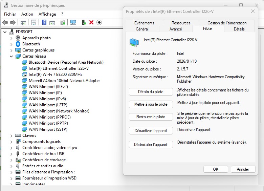Click the Scan for hardware changes monitor icon
The width and height of the screenshot is (264, 191).
(73, 22)
